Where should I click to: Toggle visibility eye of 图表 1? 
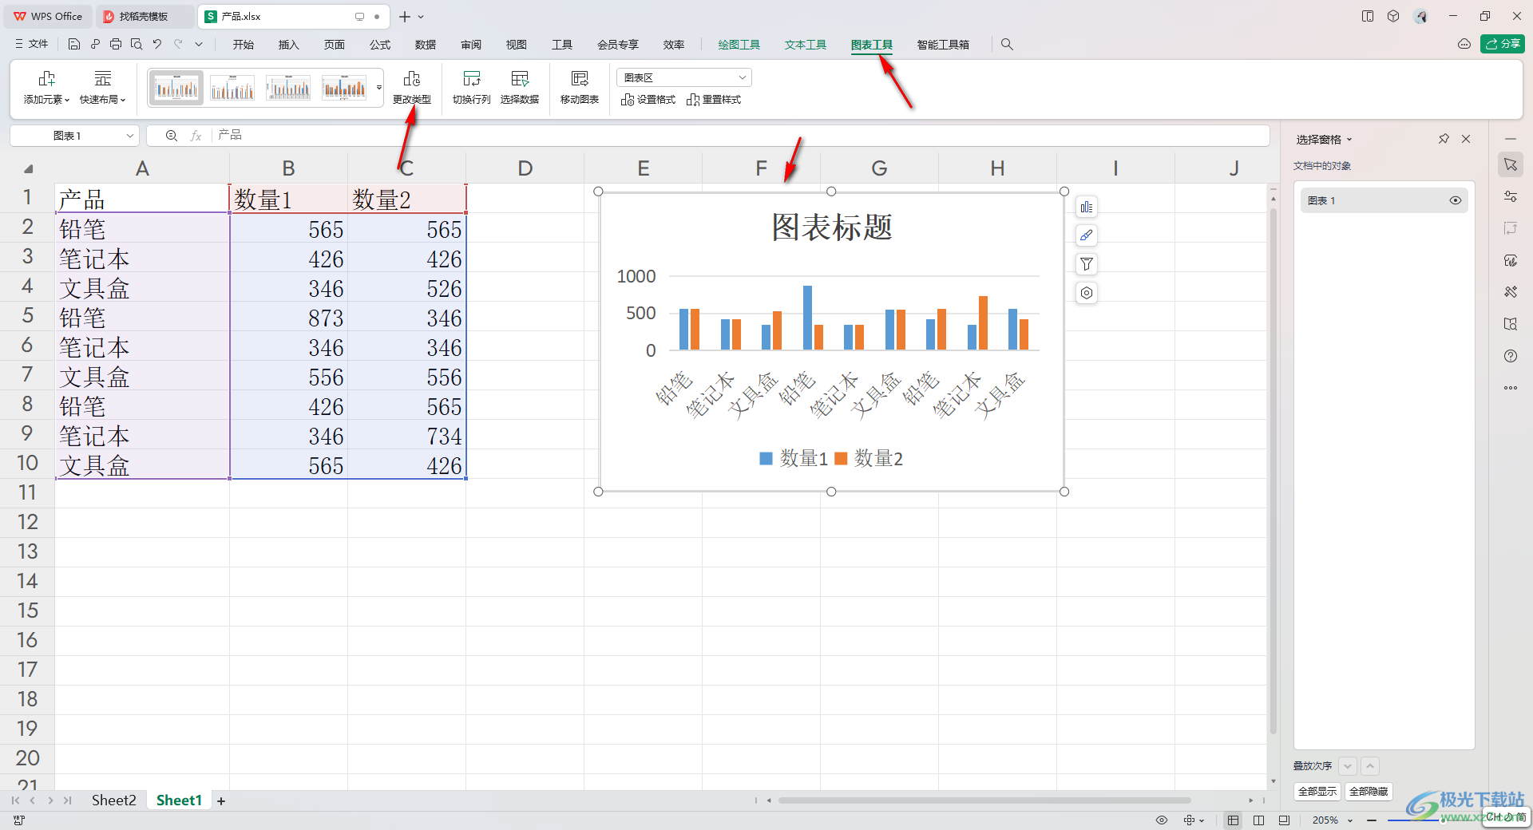tap(1456, 200)
